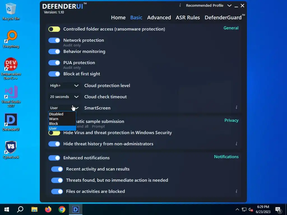Open the CyberLock desktop icon
This screenshot has width=287, height=215.
pos(11,150)
